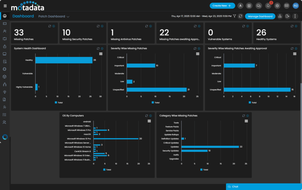Open the three-dot more options menu
Screen dimensions: 302x190
(295, 16)
